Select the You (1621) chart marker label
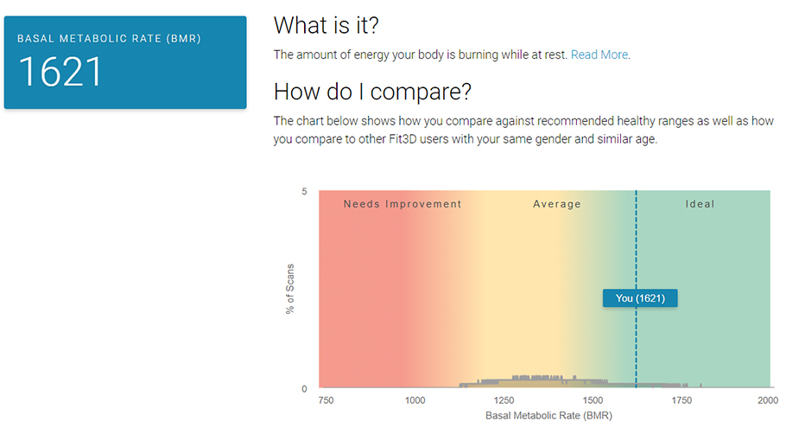 coord(640,298)
